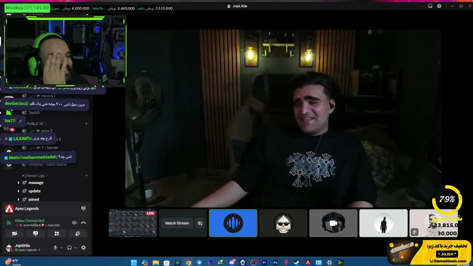The width and height of the screenshot is (473, 266).
Task: Click the WizAliza CA$ 145.00 donation ticker
Action: pos(27,8)
